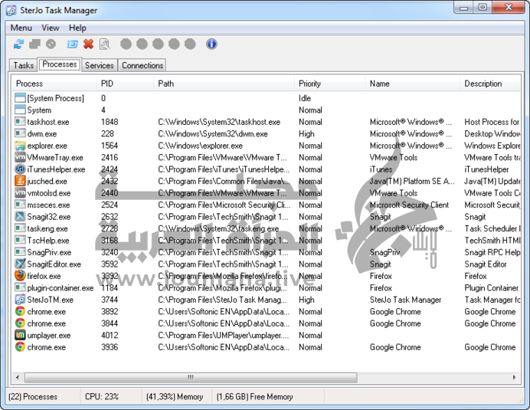Click the Java(TM) Platform SE name cell
This screenshot has width=530, height=410.
[412, 182]
